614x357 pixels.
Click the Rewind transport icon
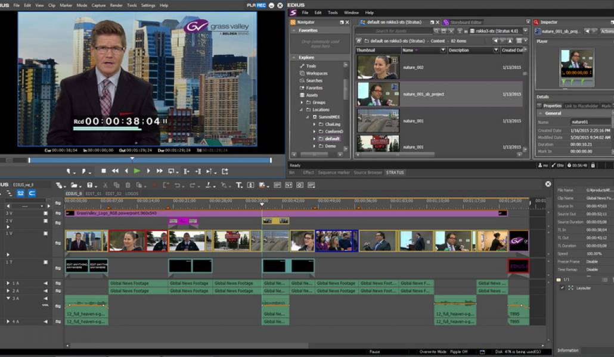pyautogui.click(x=114, y=171)
